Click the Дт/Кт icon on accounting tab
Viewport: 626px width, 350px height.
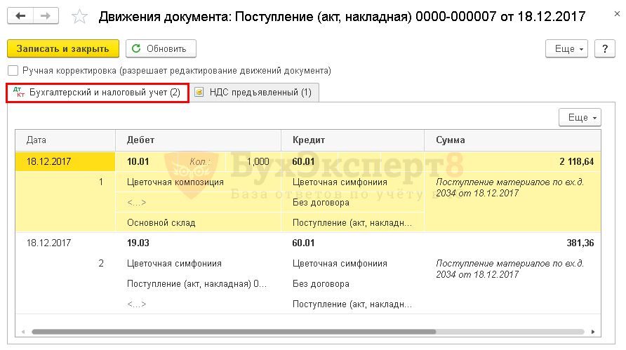point(19,92)
